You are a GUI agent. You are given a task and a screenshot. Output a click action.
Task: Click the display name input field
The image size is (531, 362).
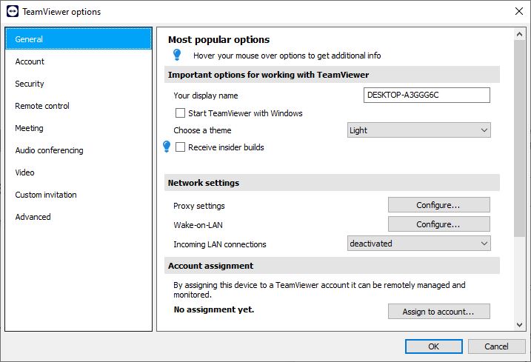427,95
